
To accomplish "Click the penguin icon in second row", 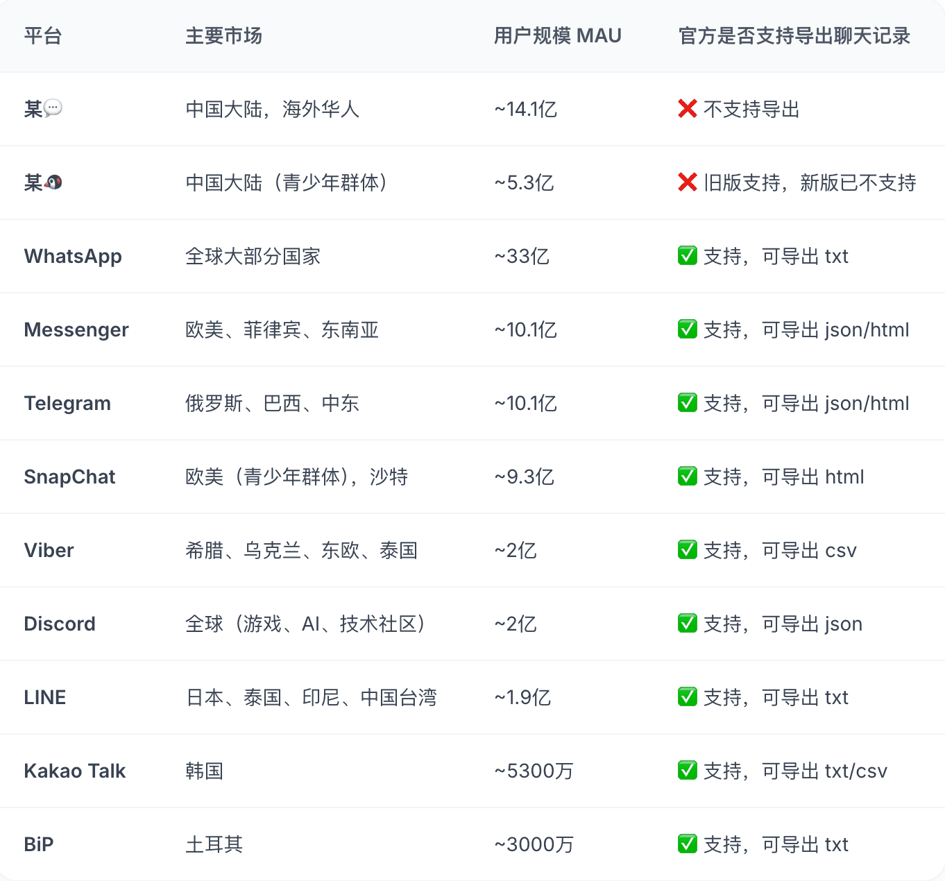I will coord(53,182).
